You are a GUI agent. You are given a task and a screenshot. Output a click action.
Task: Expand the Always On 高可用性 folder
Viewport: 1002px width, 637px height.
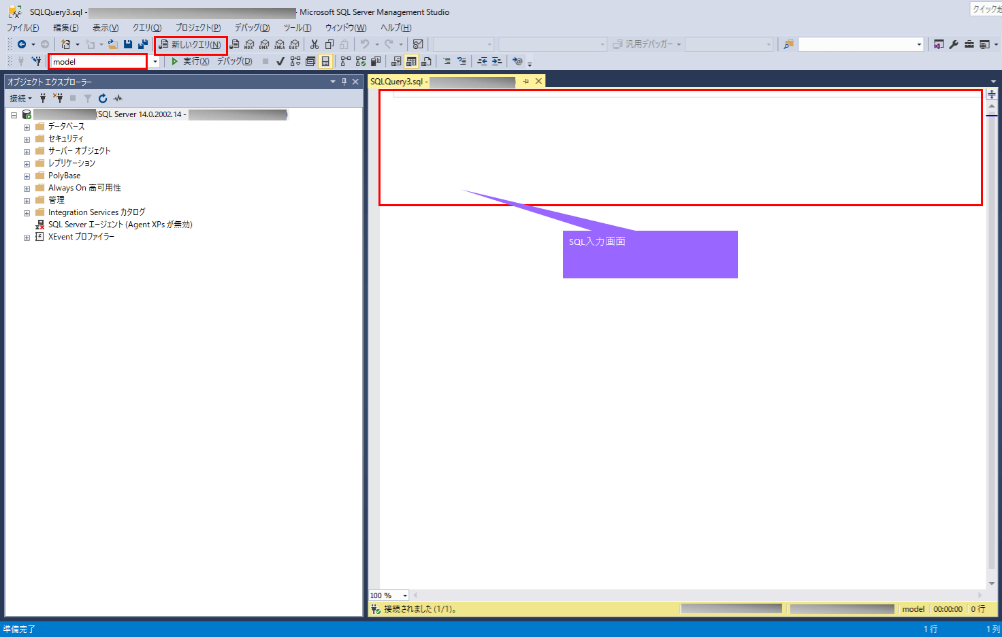[x=27, y=189]
